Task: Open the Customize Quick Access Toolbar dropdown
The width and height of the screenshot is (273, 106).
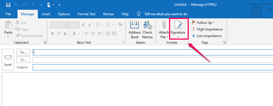Action: pos(59,5)
